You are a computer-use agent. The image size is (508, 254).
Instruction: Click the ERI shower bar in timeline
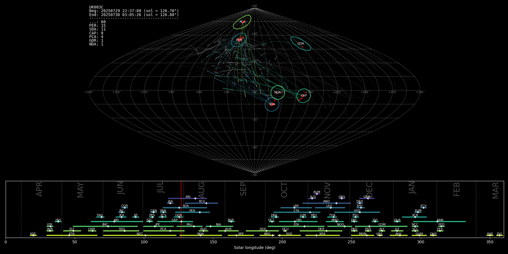[x=187, y=198]
